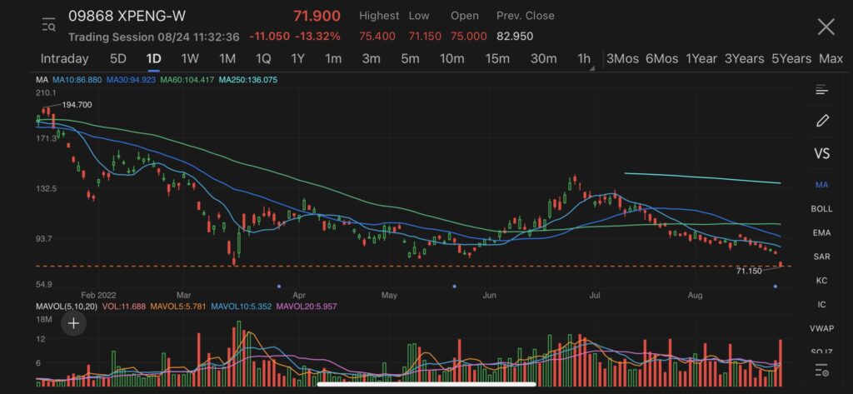This screenshot has width=853, height=394.
Task: Toggle the VWAP indicator
Action: [x=821, y=328]
